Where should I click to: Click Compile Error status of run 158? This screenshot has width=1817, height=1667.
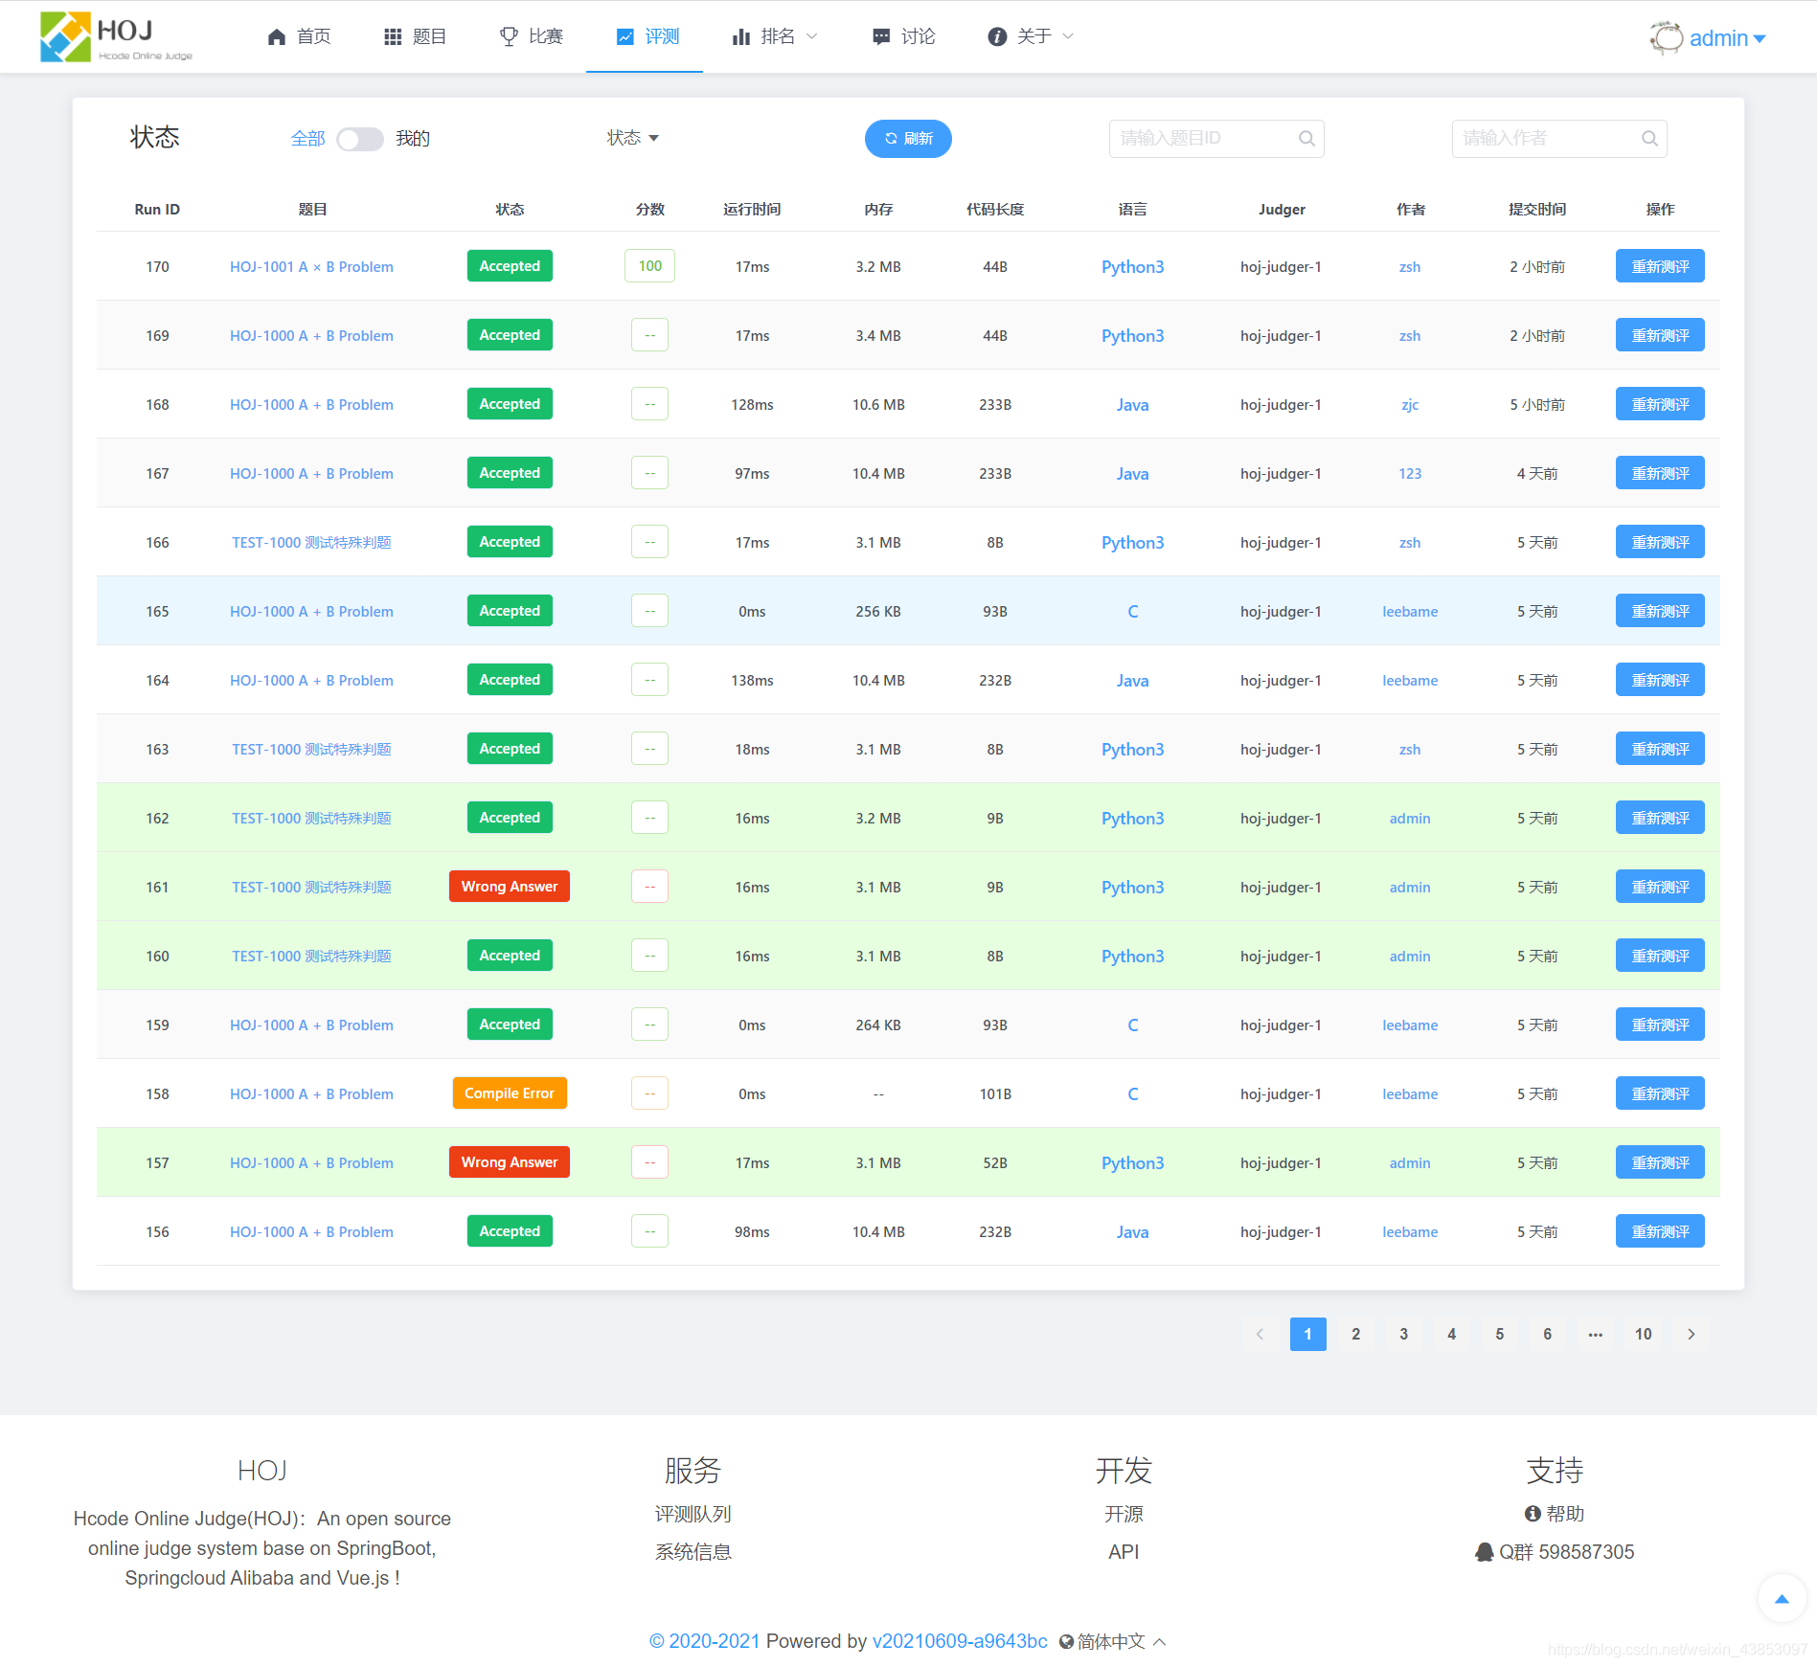tap(510, 1093)
